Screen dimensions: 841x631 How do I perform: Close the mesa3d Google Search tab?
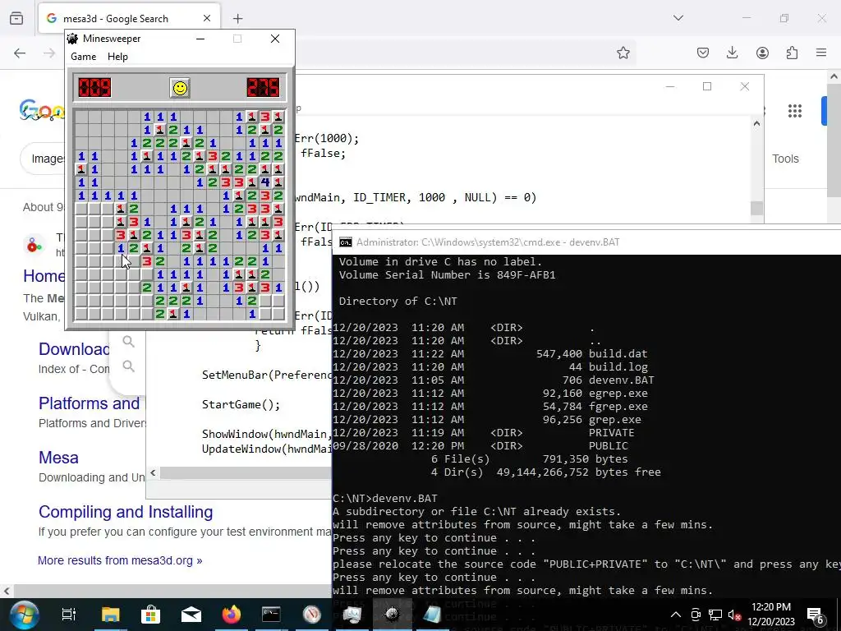[x=206, y=18]
